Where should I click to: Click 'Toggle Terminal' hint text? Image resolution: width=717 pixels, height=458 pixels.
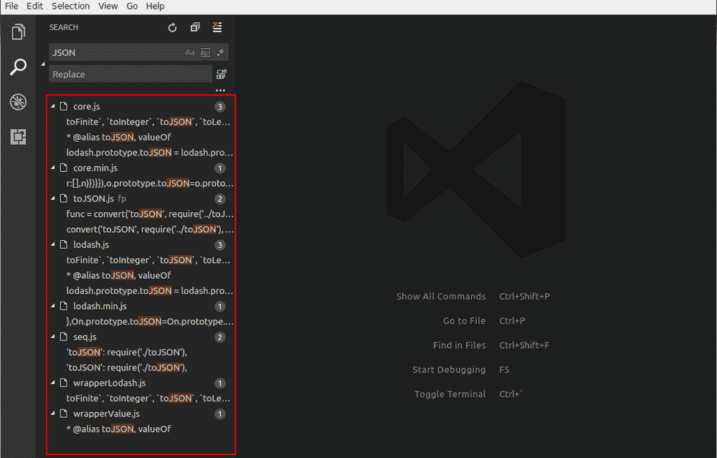[450, 394]
